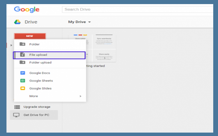
Task: Choose Folder from the New menu
Action: pos(50,44)
